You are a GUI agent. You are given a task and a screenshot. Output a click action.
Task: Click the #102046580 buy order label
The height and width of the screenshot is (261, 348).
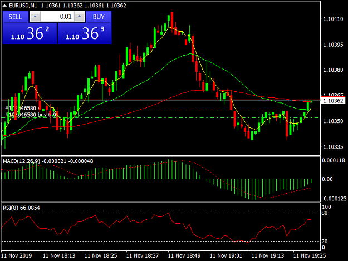pyautogui.click(x=31, y=115)
